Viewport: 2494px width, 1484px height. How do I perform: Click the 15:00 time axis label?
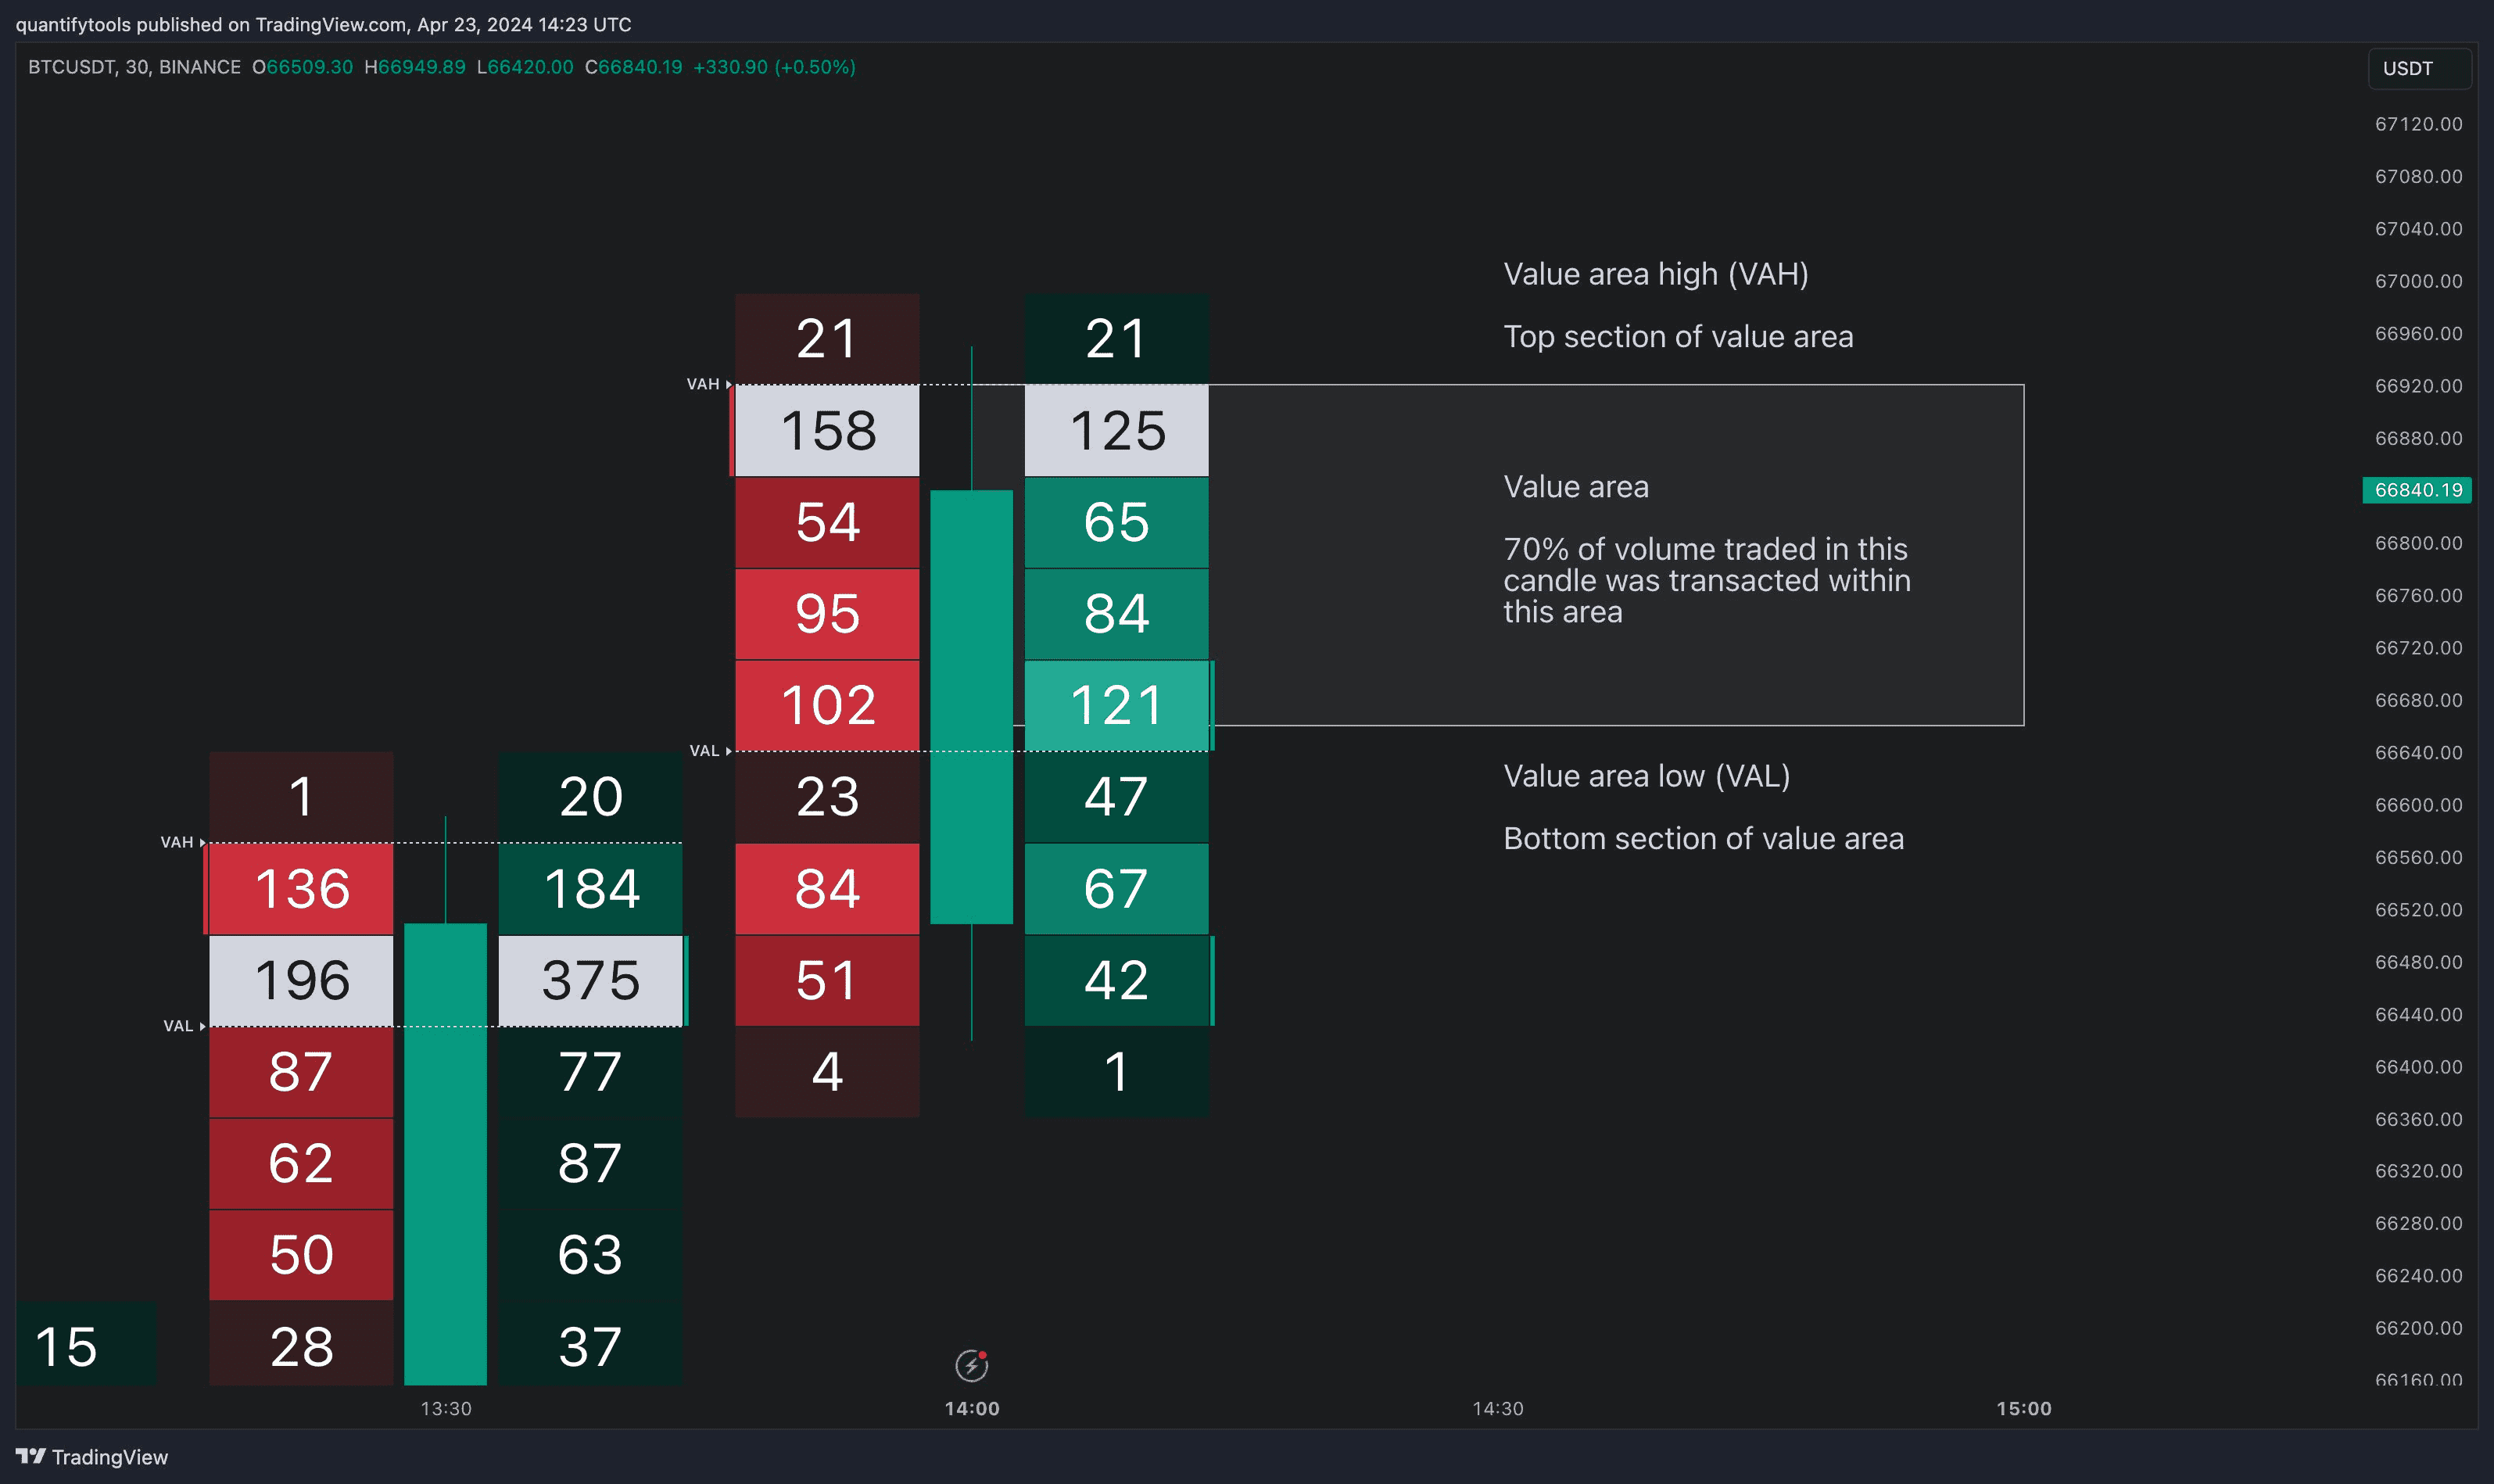pyautogui.click(x=2023, y=1408)
